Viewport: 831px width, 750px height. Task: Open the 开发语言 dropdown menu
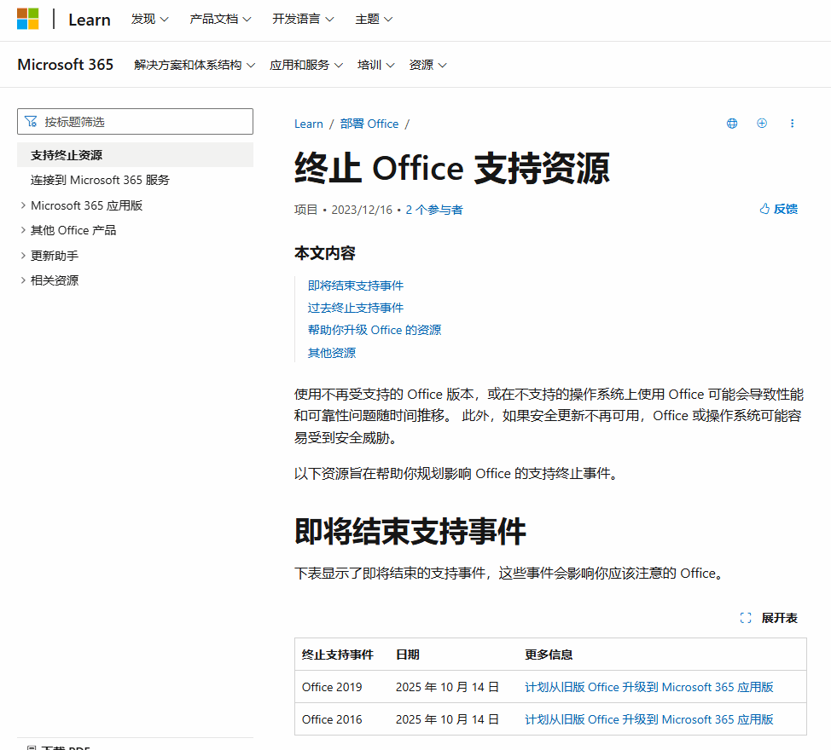click(x=303, y=19)
